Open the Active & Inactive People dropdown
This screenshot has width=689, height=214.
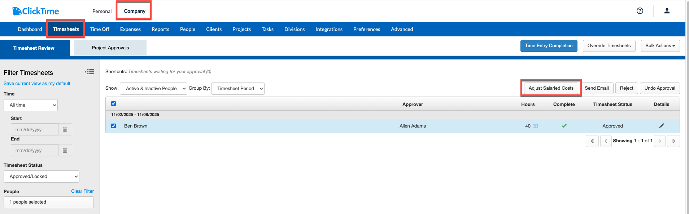pyautogui.click(x=153, y=89)
